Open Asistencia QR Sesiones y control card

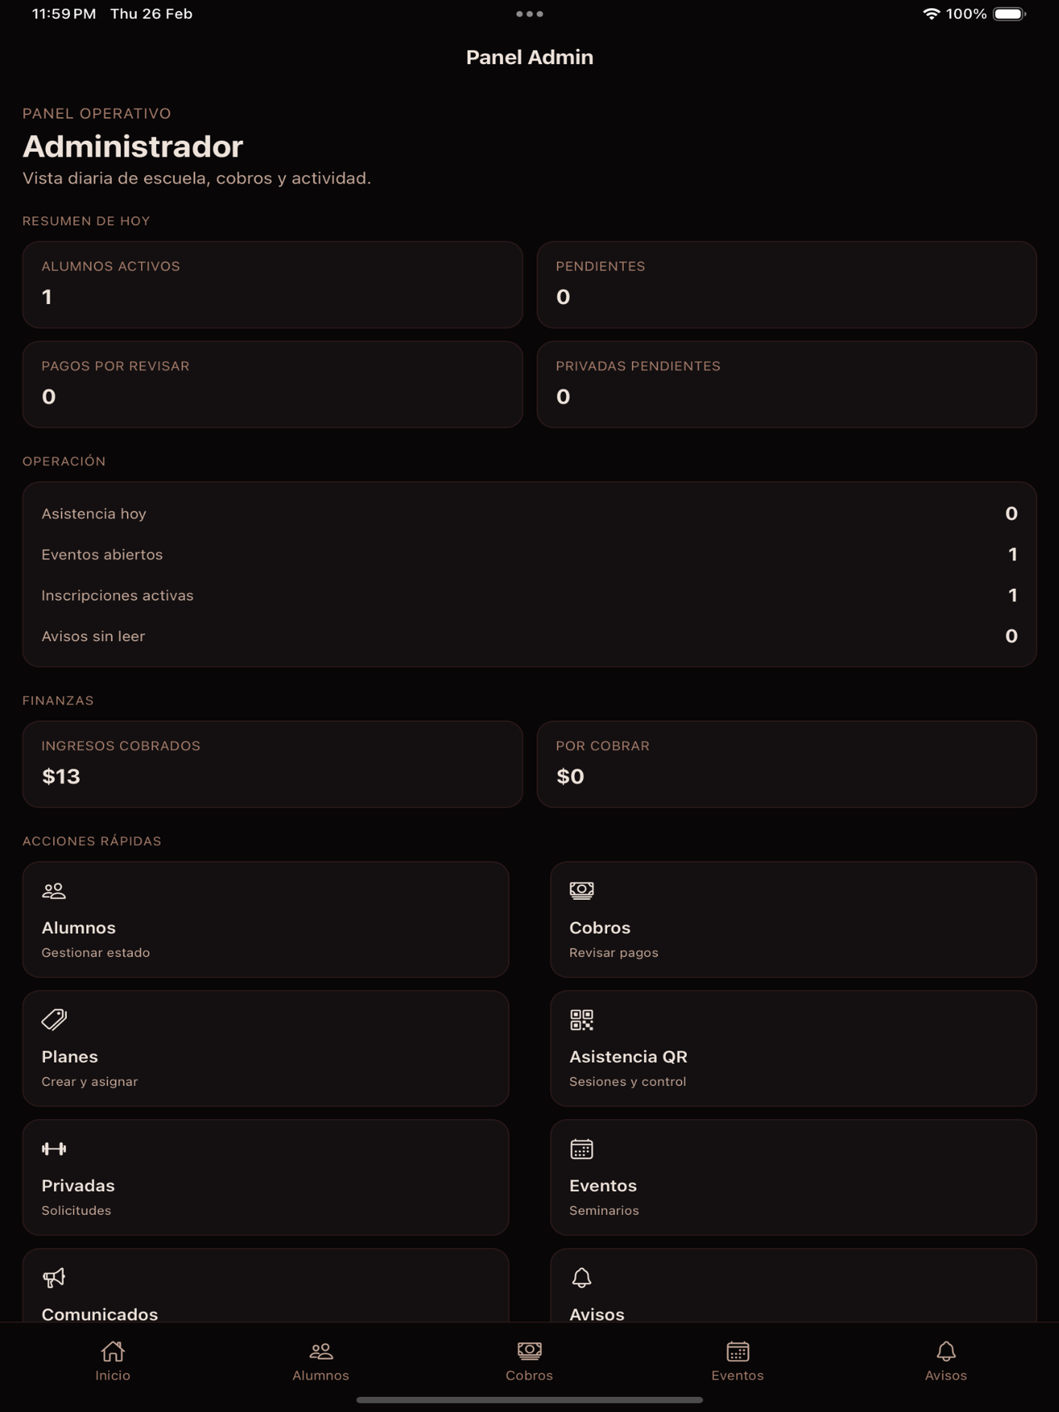pyautogui.click(x=793, y=1048)
